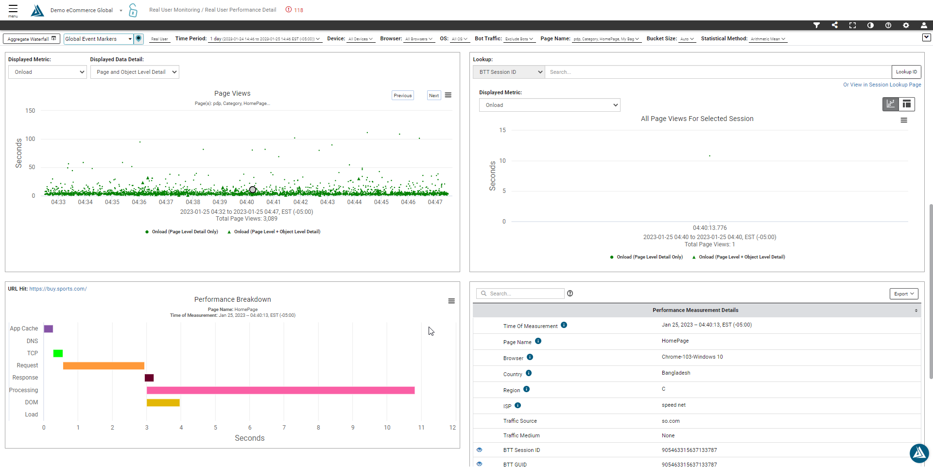Click info icon beside Page Name
The image size is (933, 467).
point(538,341)
